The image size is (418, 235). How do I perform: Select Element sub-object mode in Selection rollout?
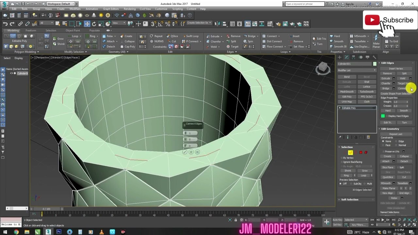point(366,152)
